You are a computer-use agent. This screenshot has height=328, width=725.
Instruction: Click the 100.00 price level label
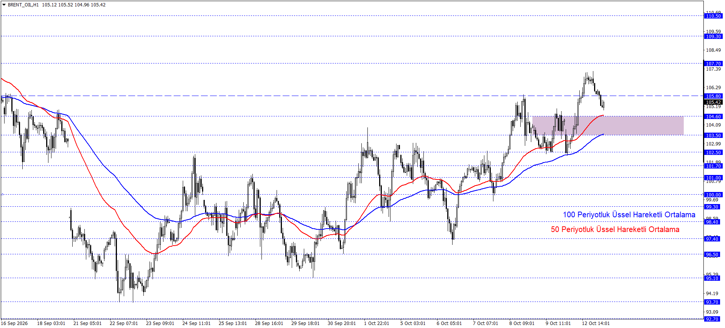point(713,195)
